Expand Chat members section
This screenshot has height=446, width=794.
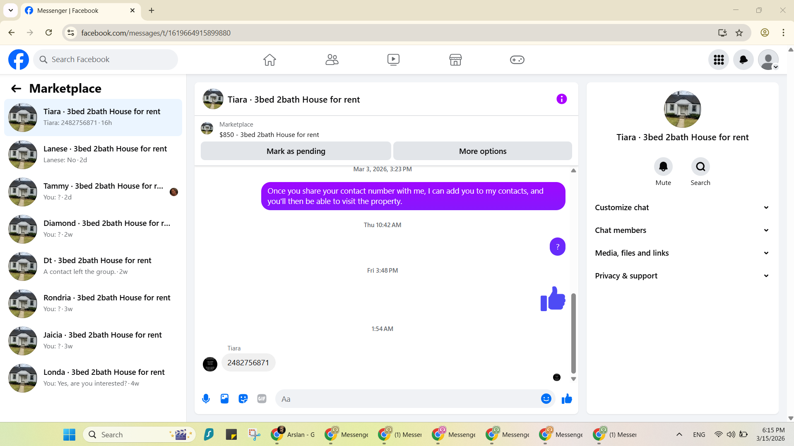click(x=682, y=230)
